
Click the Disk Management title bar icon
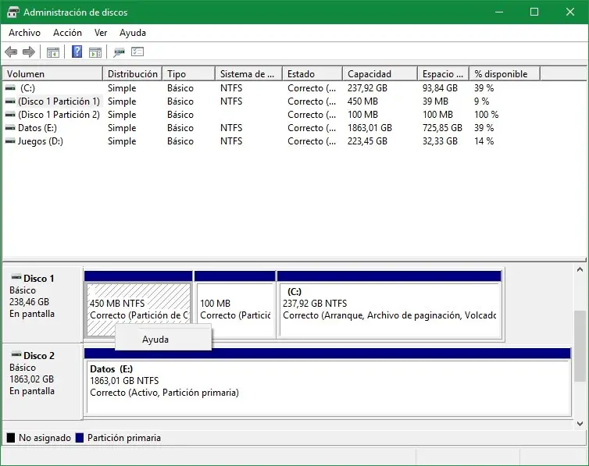pos(12,12)
